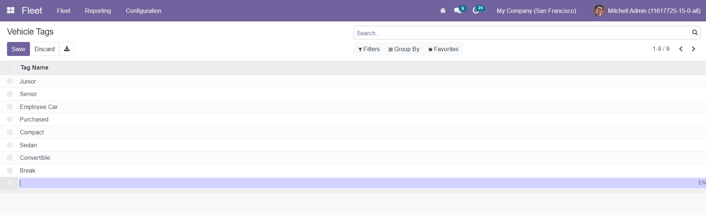Expand the Group By dropdown

pyautogui.click(x=404, y=49)
